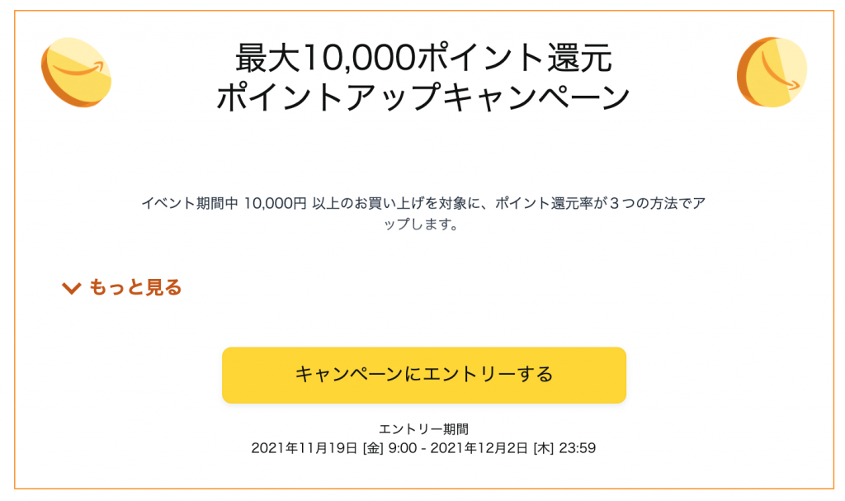Click the [金] weekday marker
845x501 pixels.
coord(371,449)
